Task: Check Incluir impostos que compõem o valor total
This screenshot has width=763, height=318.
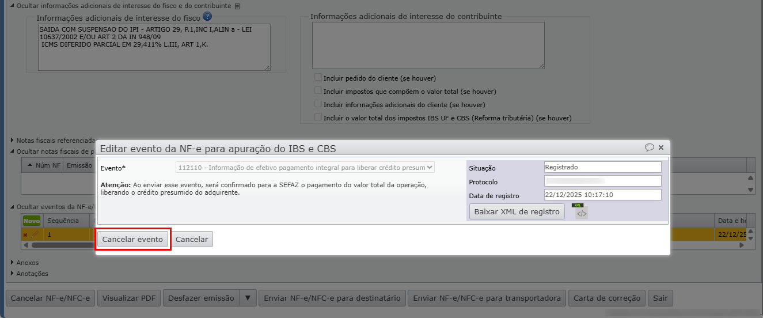Action: [x=318, y=90]
